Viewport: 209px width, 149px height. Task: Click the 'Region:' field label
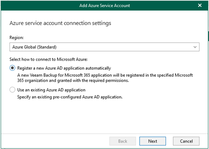coord(17,38)
